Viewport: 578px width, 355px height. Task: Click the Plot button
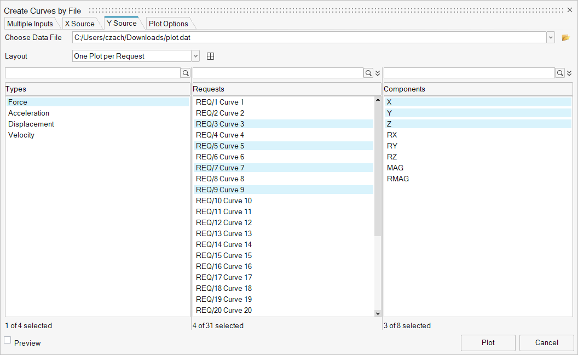pos(488,342)
